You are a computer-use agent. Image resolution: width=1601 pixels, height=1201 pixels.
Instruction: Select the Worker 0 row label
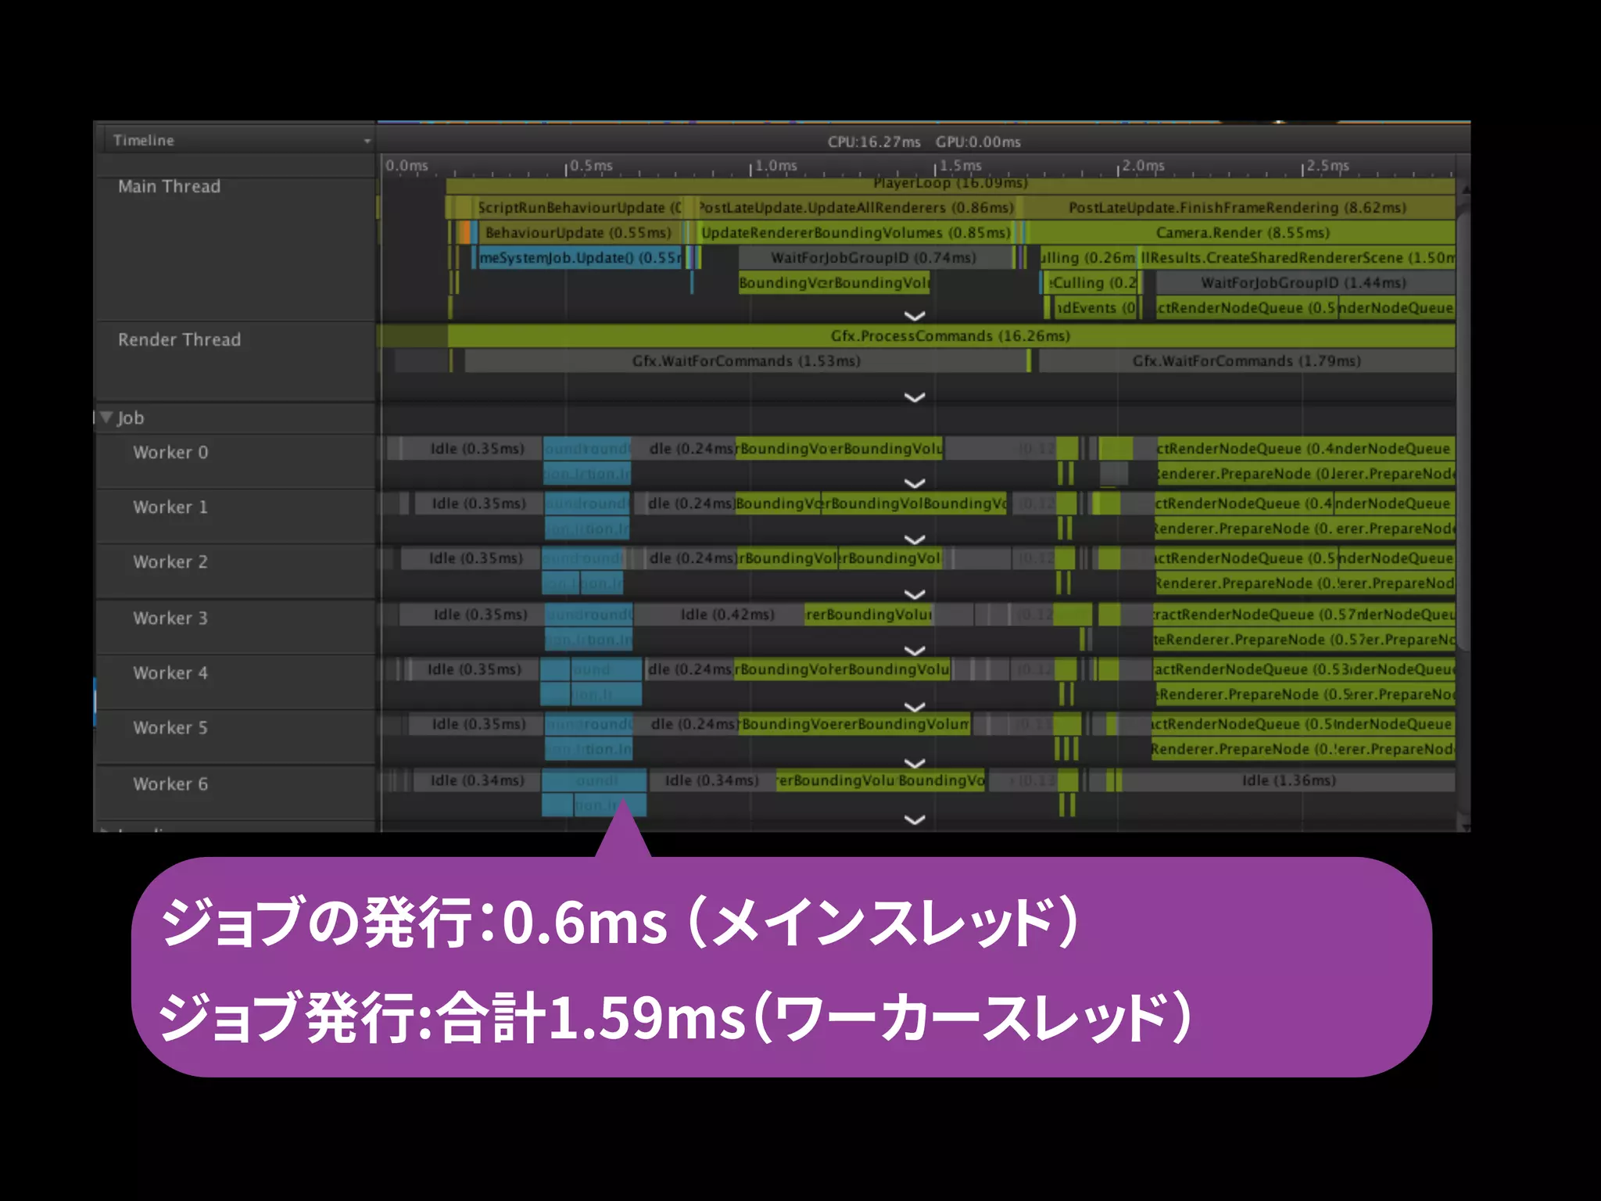170,452
